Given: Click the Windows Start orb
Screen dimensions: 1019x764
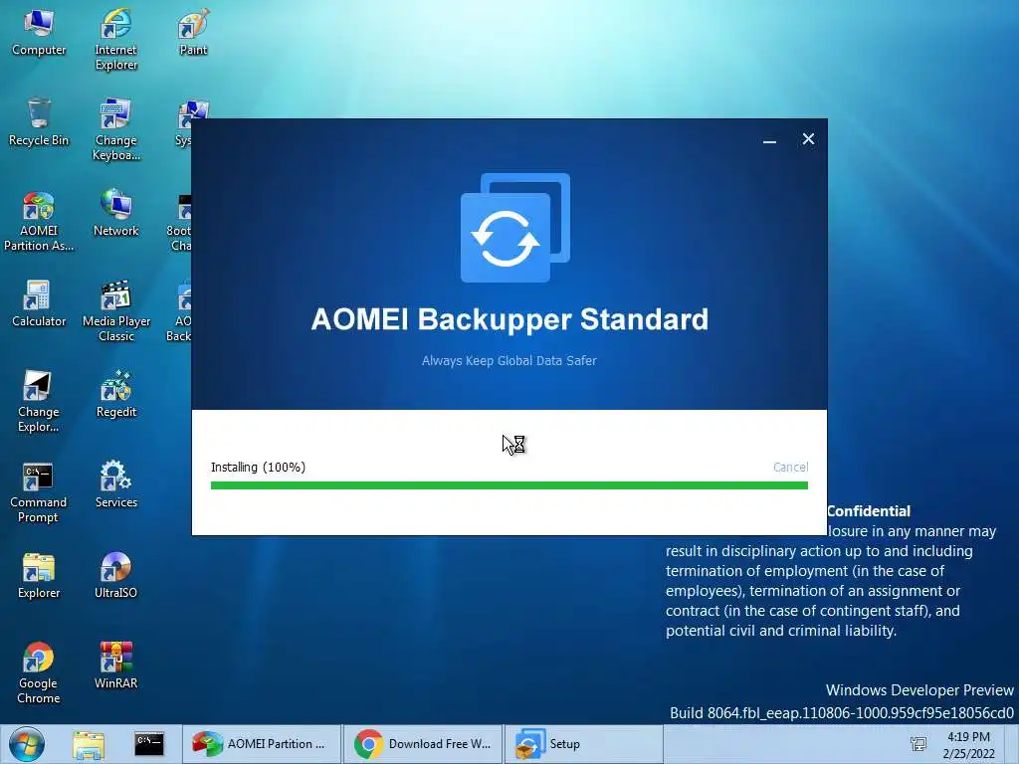Looking at the screenshot, I should click(27, 744).
